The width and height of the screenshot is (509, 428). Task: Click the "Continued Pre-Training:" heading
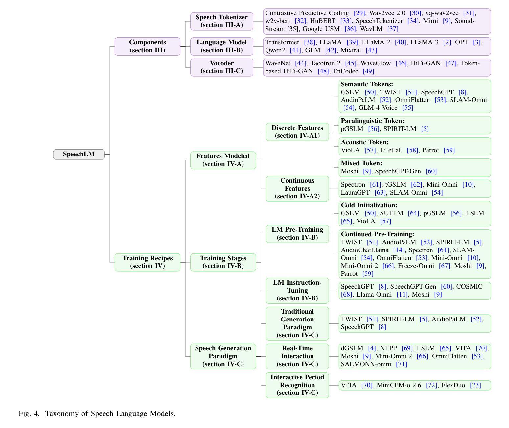(x=378, y=234)
